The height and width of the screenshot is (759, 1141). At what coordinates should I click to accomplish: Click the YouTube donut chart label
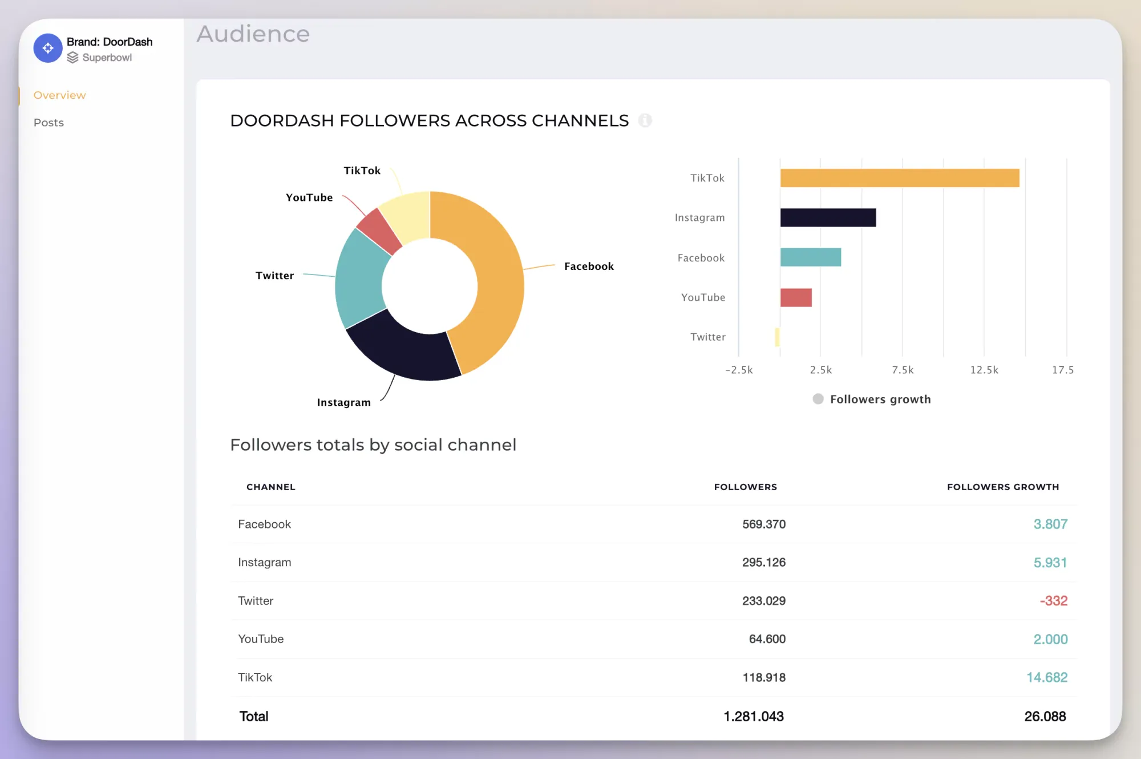coord(309,197)
